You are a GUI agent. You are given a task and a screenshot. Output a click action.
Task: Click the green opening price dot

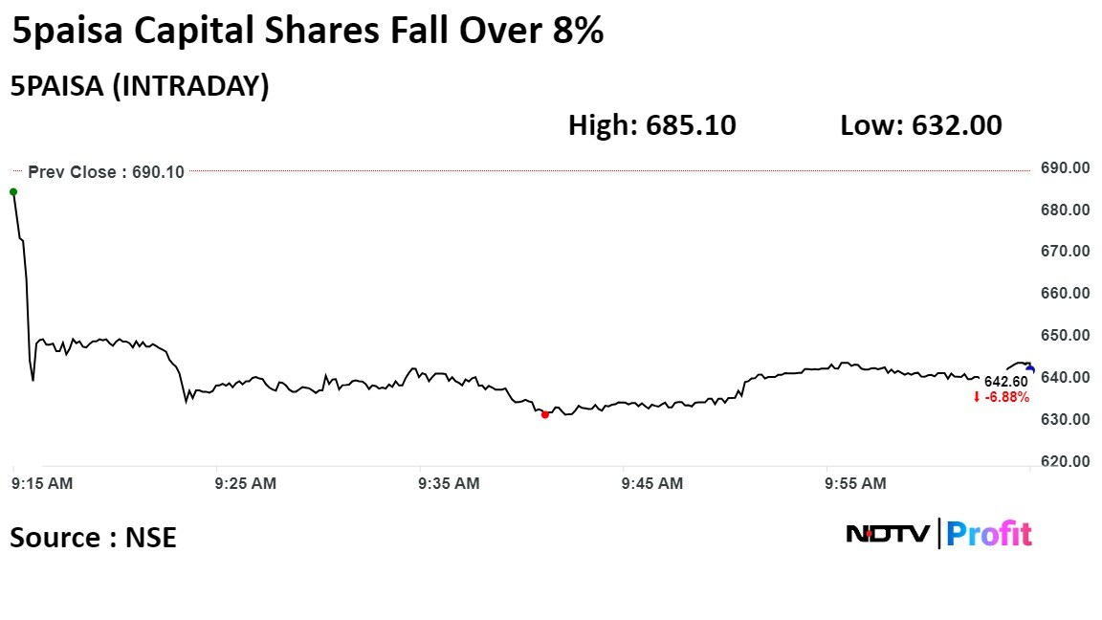point(13,192)
